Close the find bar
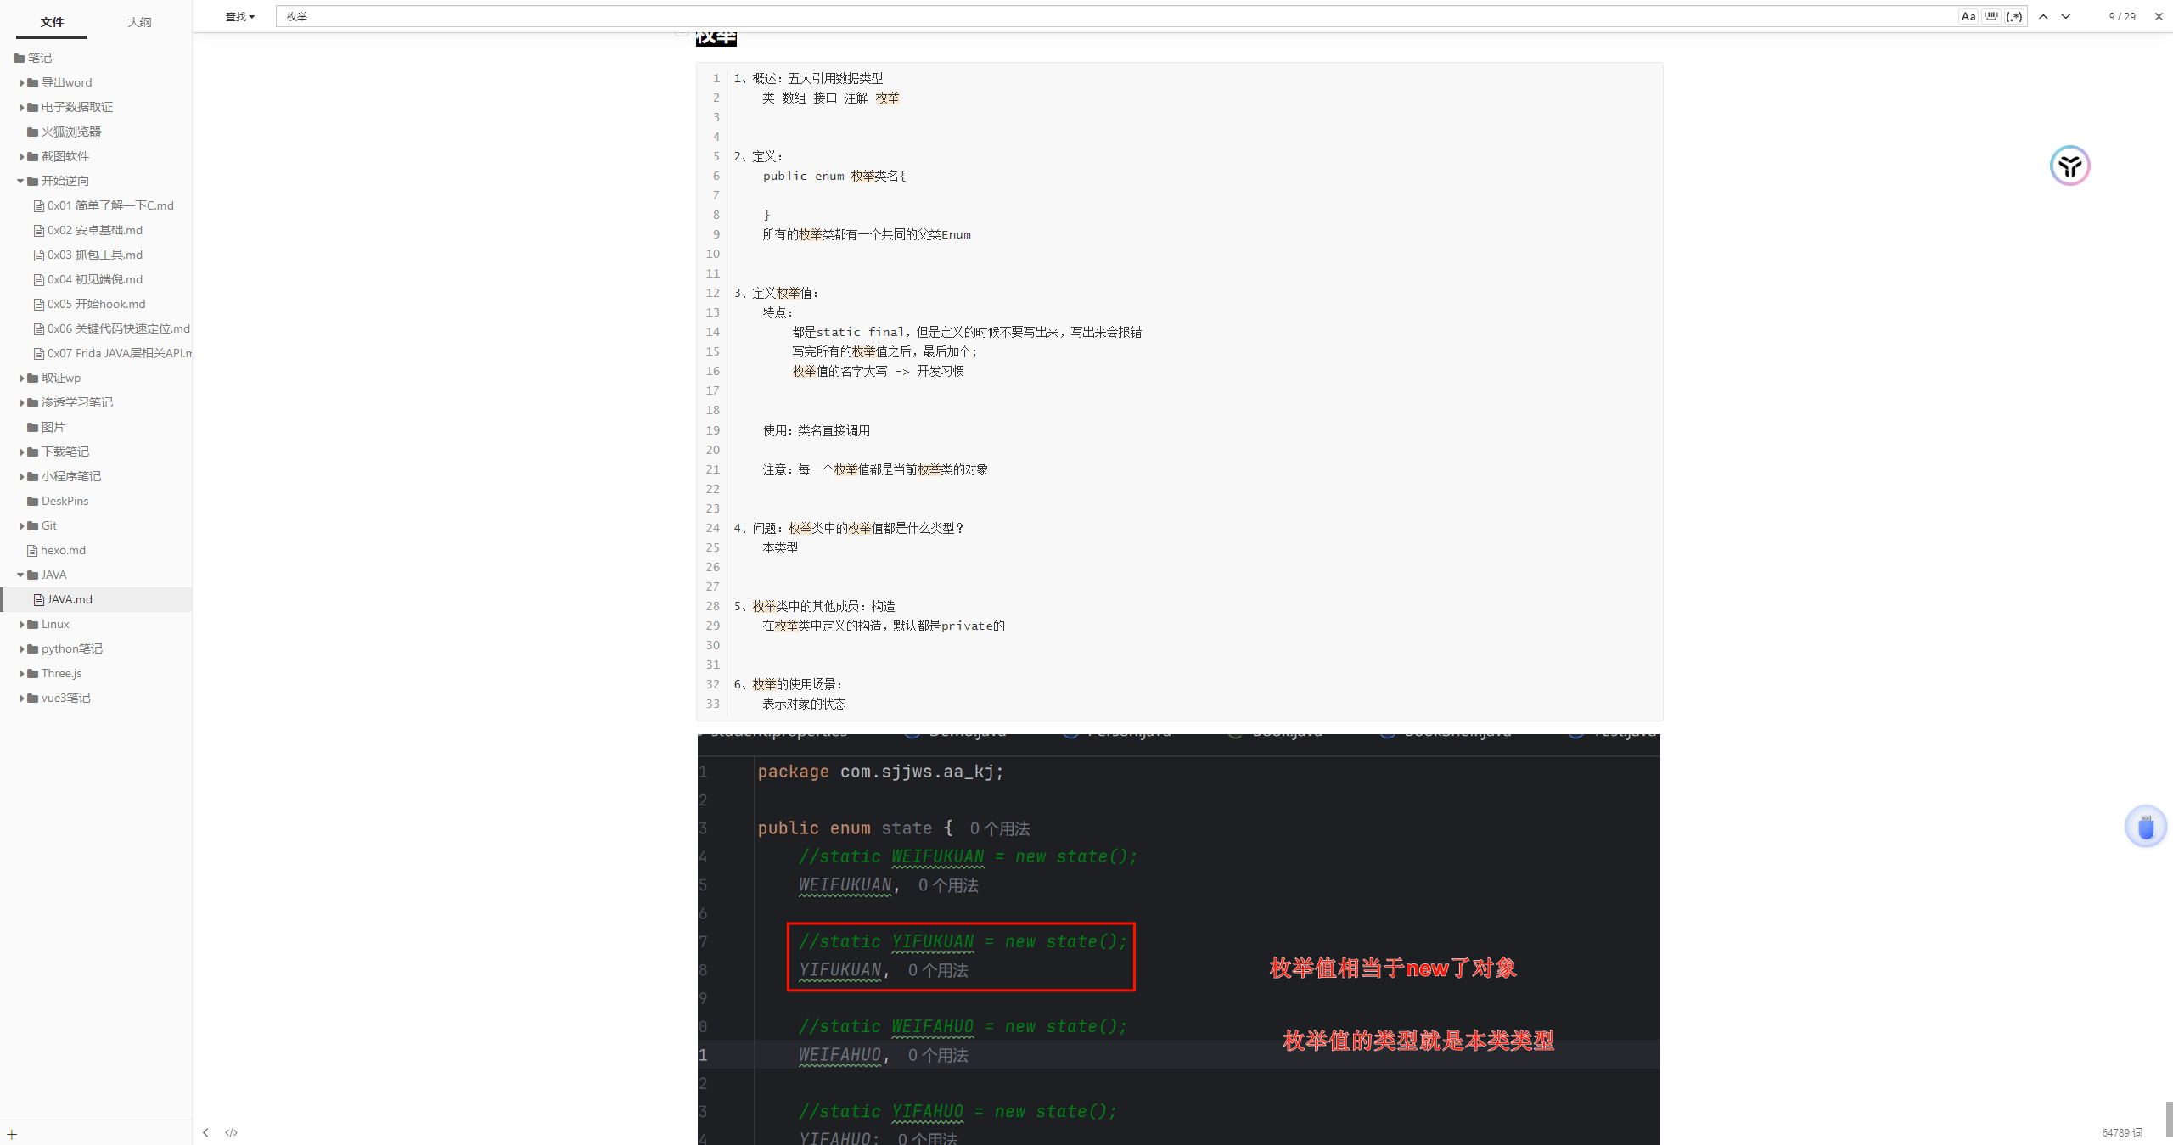Viewport: 2173px width, 1145px height. [x=2159, y=16]
